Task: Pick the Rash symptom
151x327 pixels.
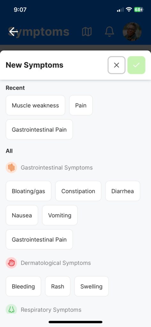Action: coord(58,286)
